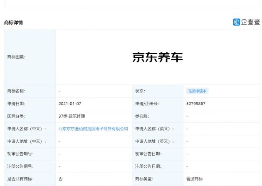262x186 pixels.
Task: Select the 申请人名称（英文） label
Action: [x=155, y=129]
